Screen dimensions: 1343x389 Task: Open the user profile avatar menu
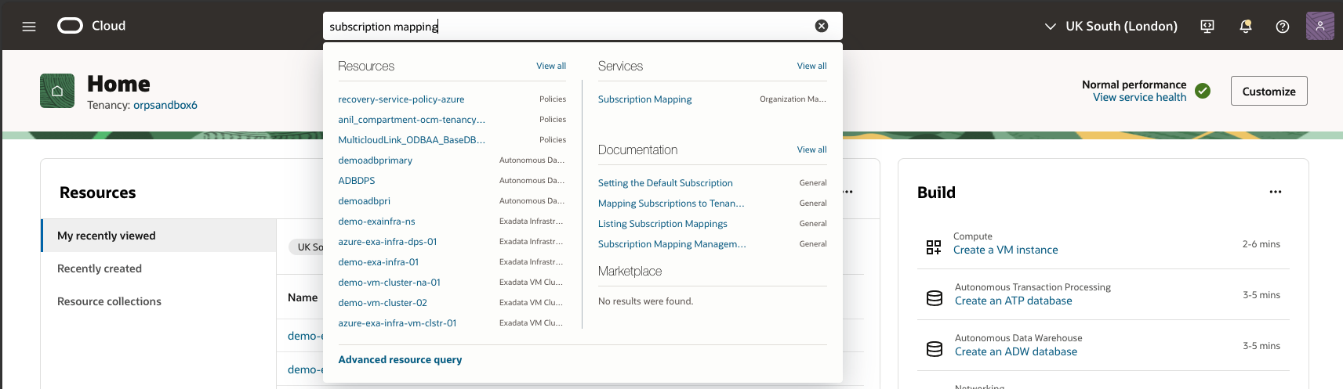coord(1319,26)
